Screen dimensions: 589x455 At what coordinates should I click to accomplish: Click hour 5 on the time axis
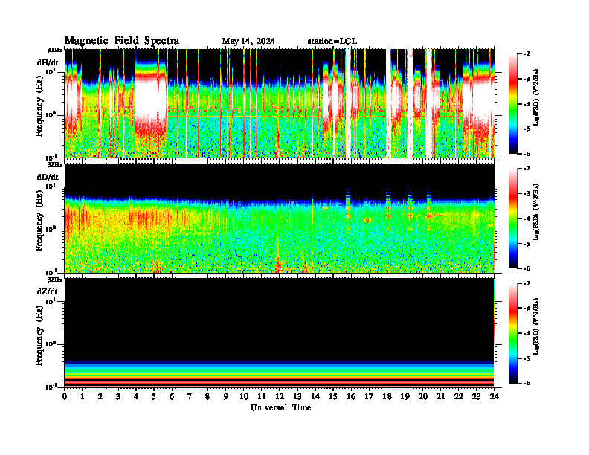click(x=154, y=396)
